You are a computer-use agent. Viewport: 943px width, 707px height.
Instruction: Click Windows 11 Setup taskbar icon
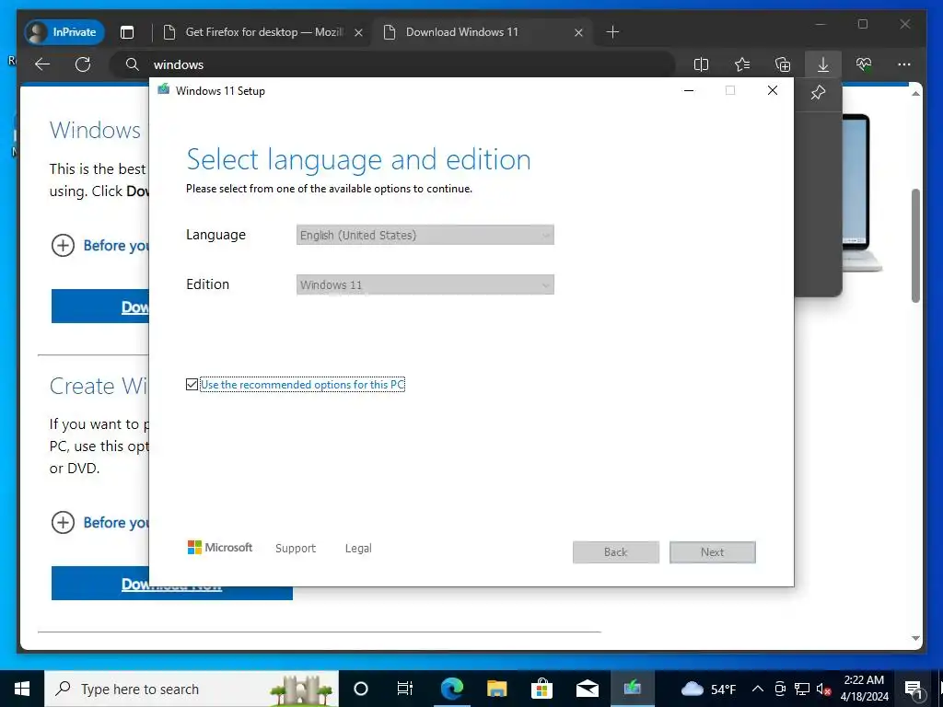point(632,689)
